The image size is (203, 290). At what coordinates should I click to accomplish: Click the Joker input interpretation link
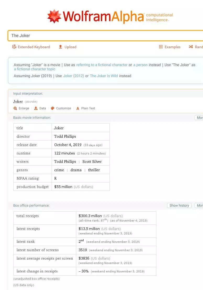coord(18,101)
